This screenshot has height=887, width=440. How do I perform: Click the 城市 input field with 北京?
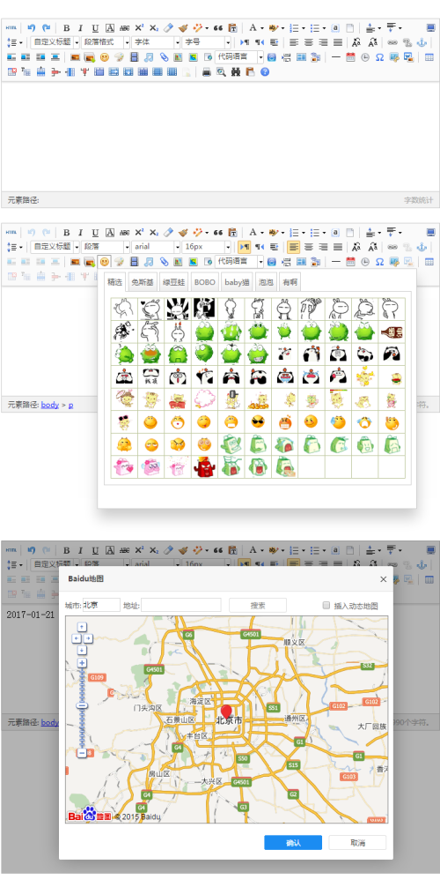click(x=102, y=605)
